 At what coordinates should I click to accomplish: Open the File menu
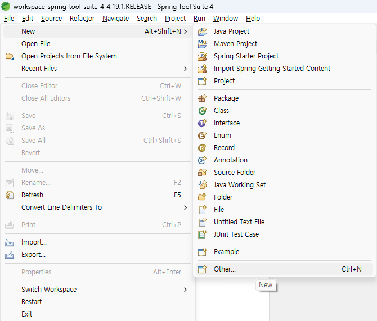9,19
